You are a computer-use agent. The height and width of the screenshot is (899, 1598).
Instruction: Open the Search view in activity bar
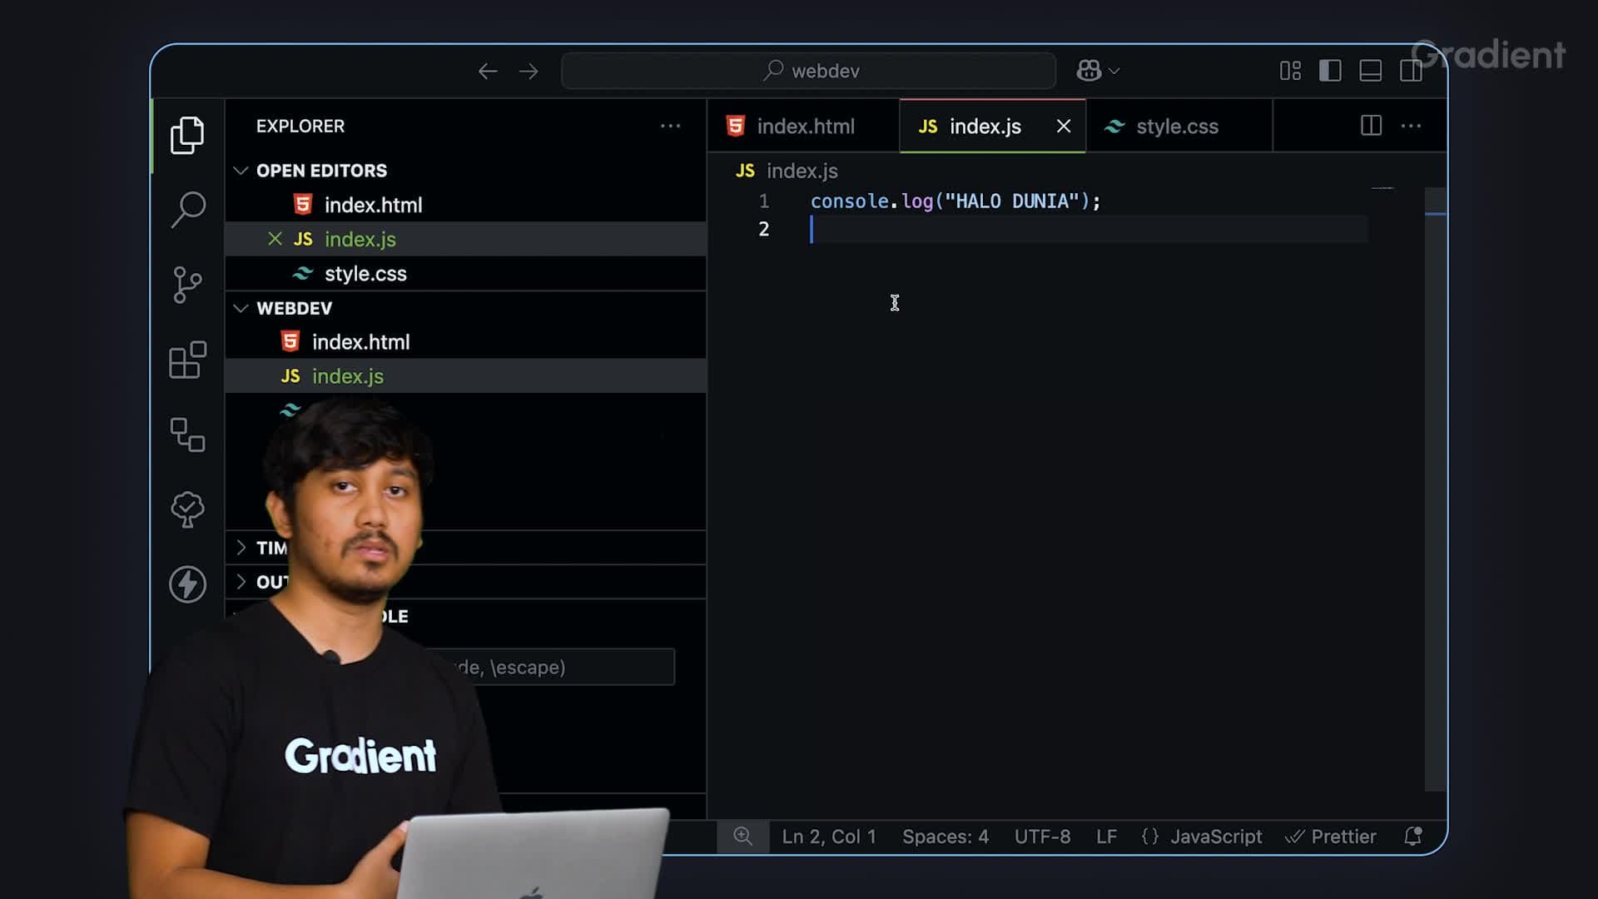[x=188, y=209]
